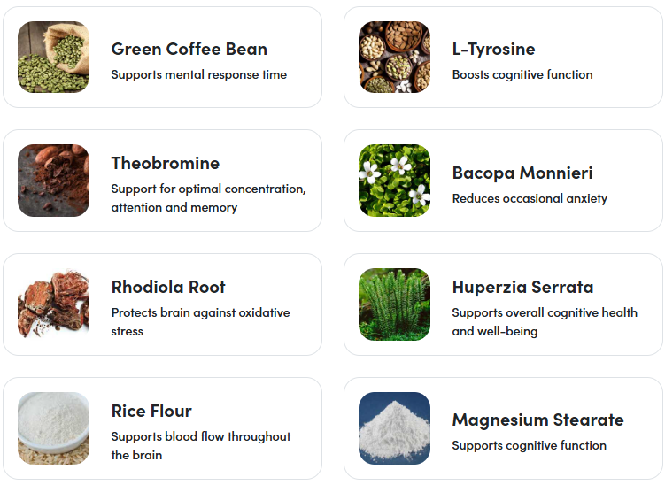Click 'Protects brain against oxidative stress' text

coord(201,322)
